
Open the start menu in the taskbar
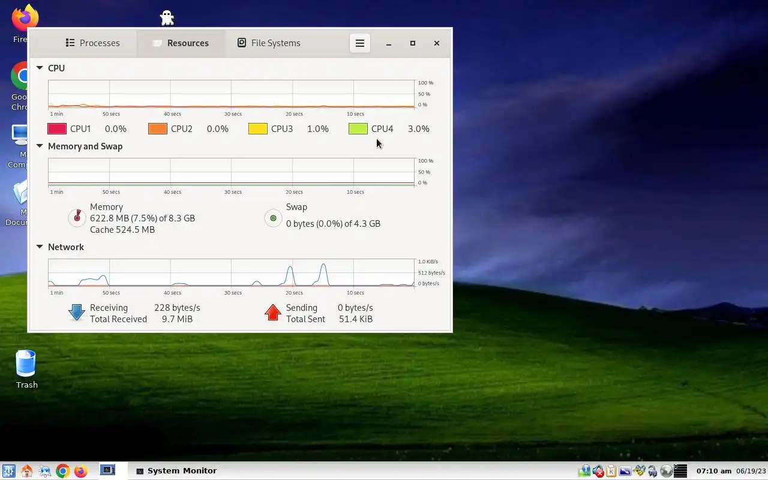(9, 471)
